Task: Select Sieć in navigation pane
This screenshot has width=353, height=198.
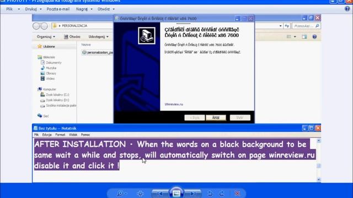Action: [43, 116]
